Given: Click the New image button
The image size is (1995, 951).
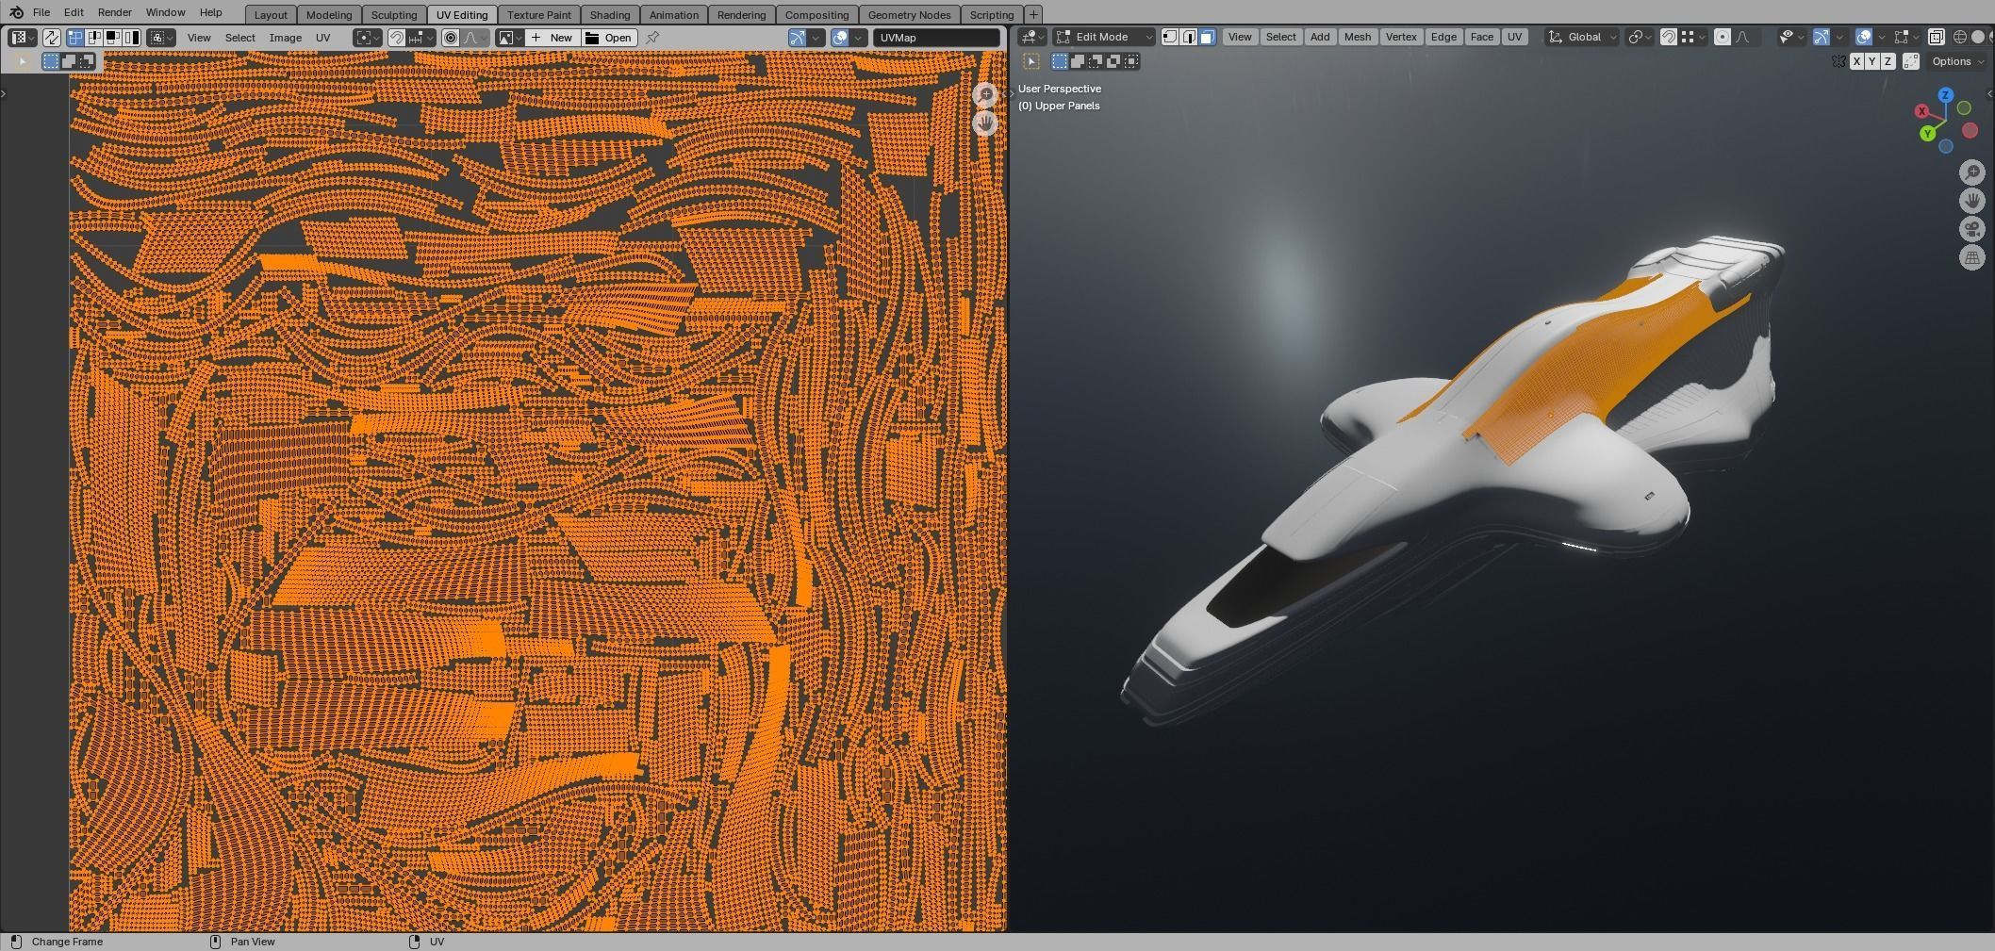Looking at the screenshot, I should (x=552, y=38).
